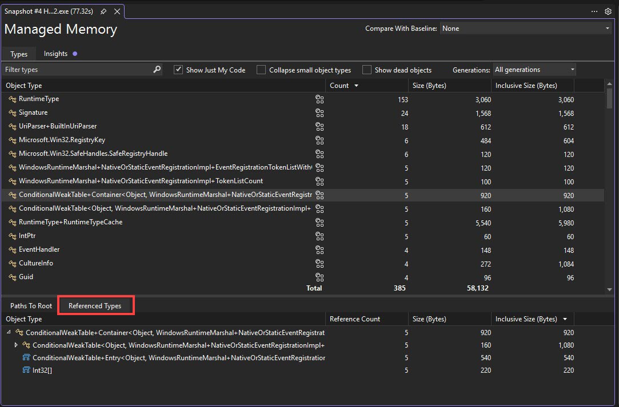Uncheck Show Just My Code
Screen dimensions: 619x407
178,70
